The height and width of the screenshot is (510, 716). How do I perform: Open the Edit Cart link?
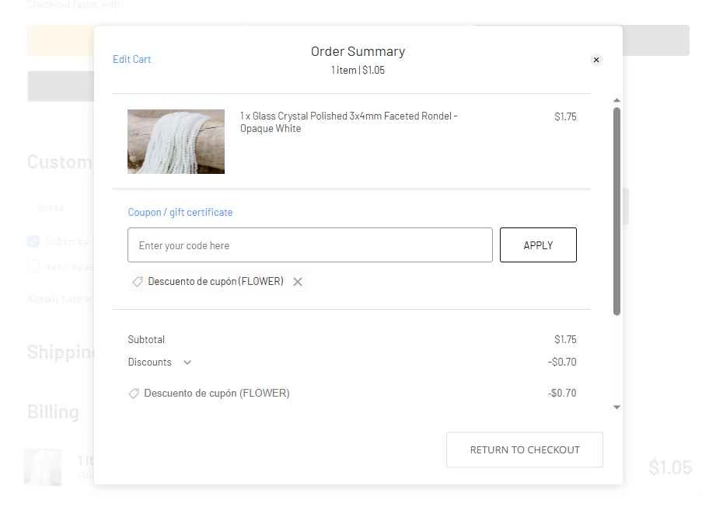tap(131, 59)
